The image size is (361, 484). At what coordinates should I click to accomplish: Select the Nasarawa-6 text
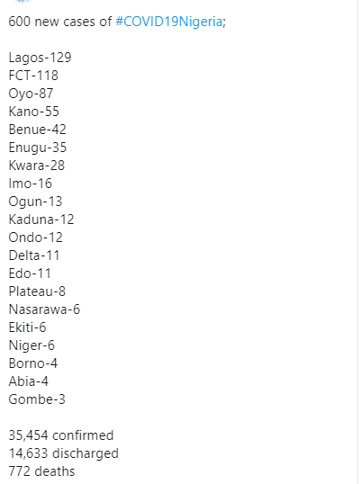tap(44, 309)
